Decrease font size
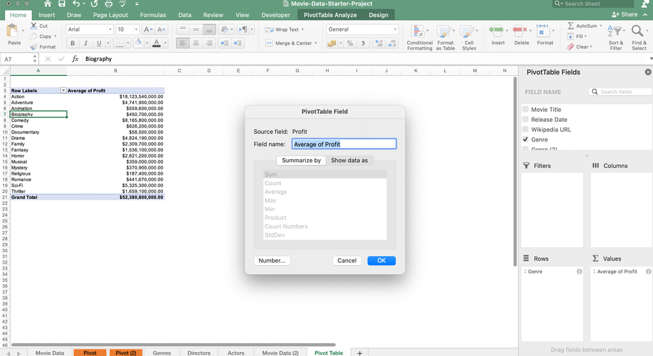The height and width of the screenshot is (356, 653). click(x=161, y=29)
